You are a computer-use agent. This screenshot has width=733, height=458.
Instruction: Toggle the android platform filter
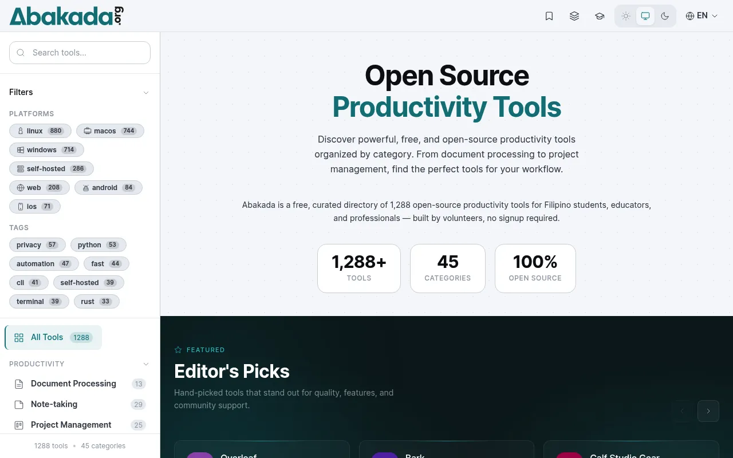108,188
